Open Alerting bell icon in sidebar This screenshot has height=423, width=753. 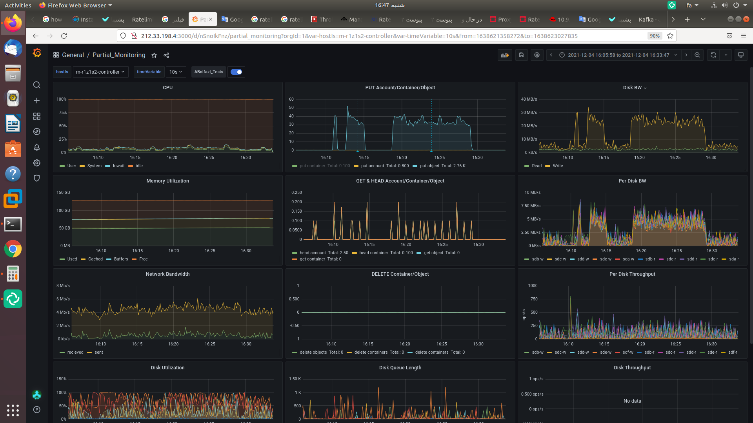(37, 147)
